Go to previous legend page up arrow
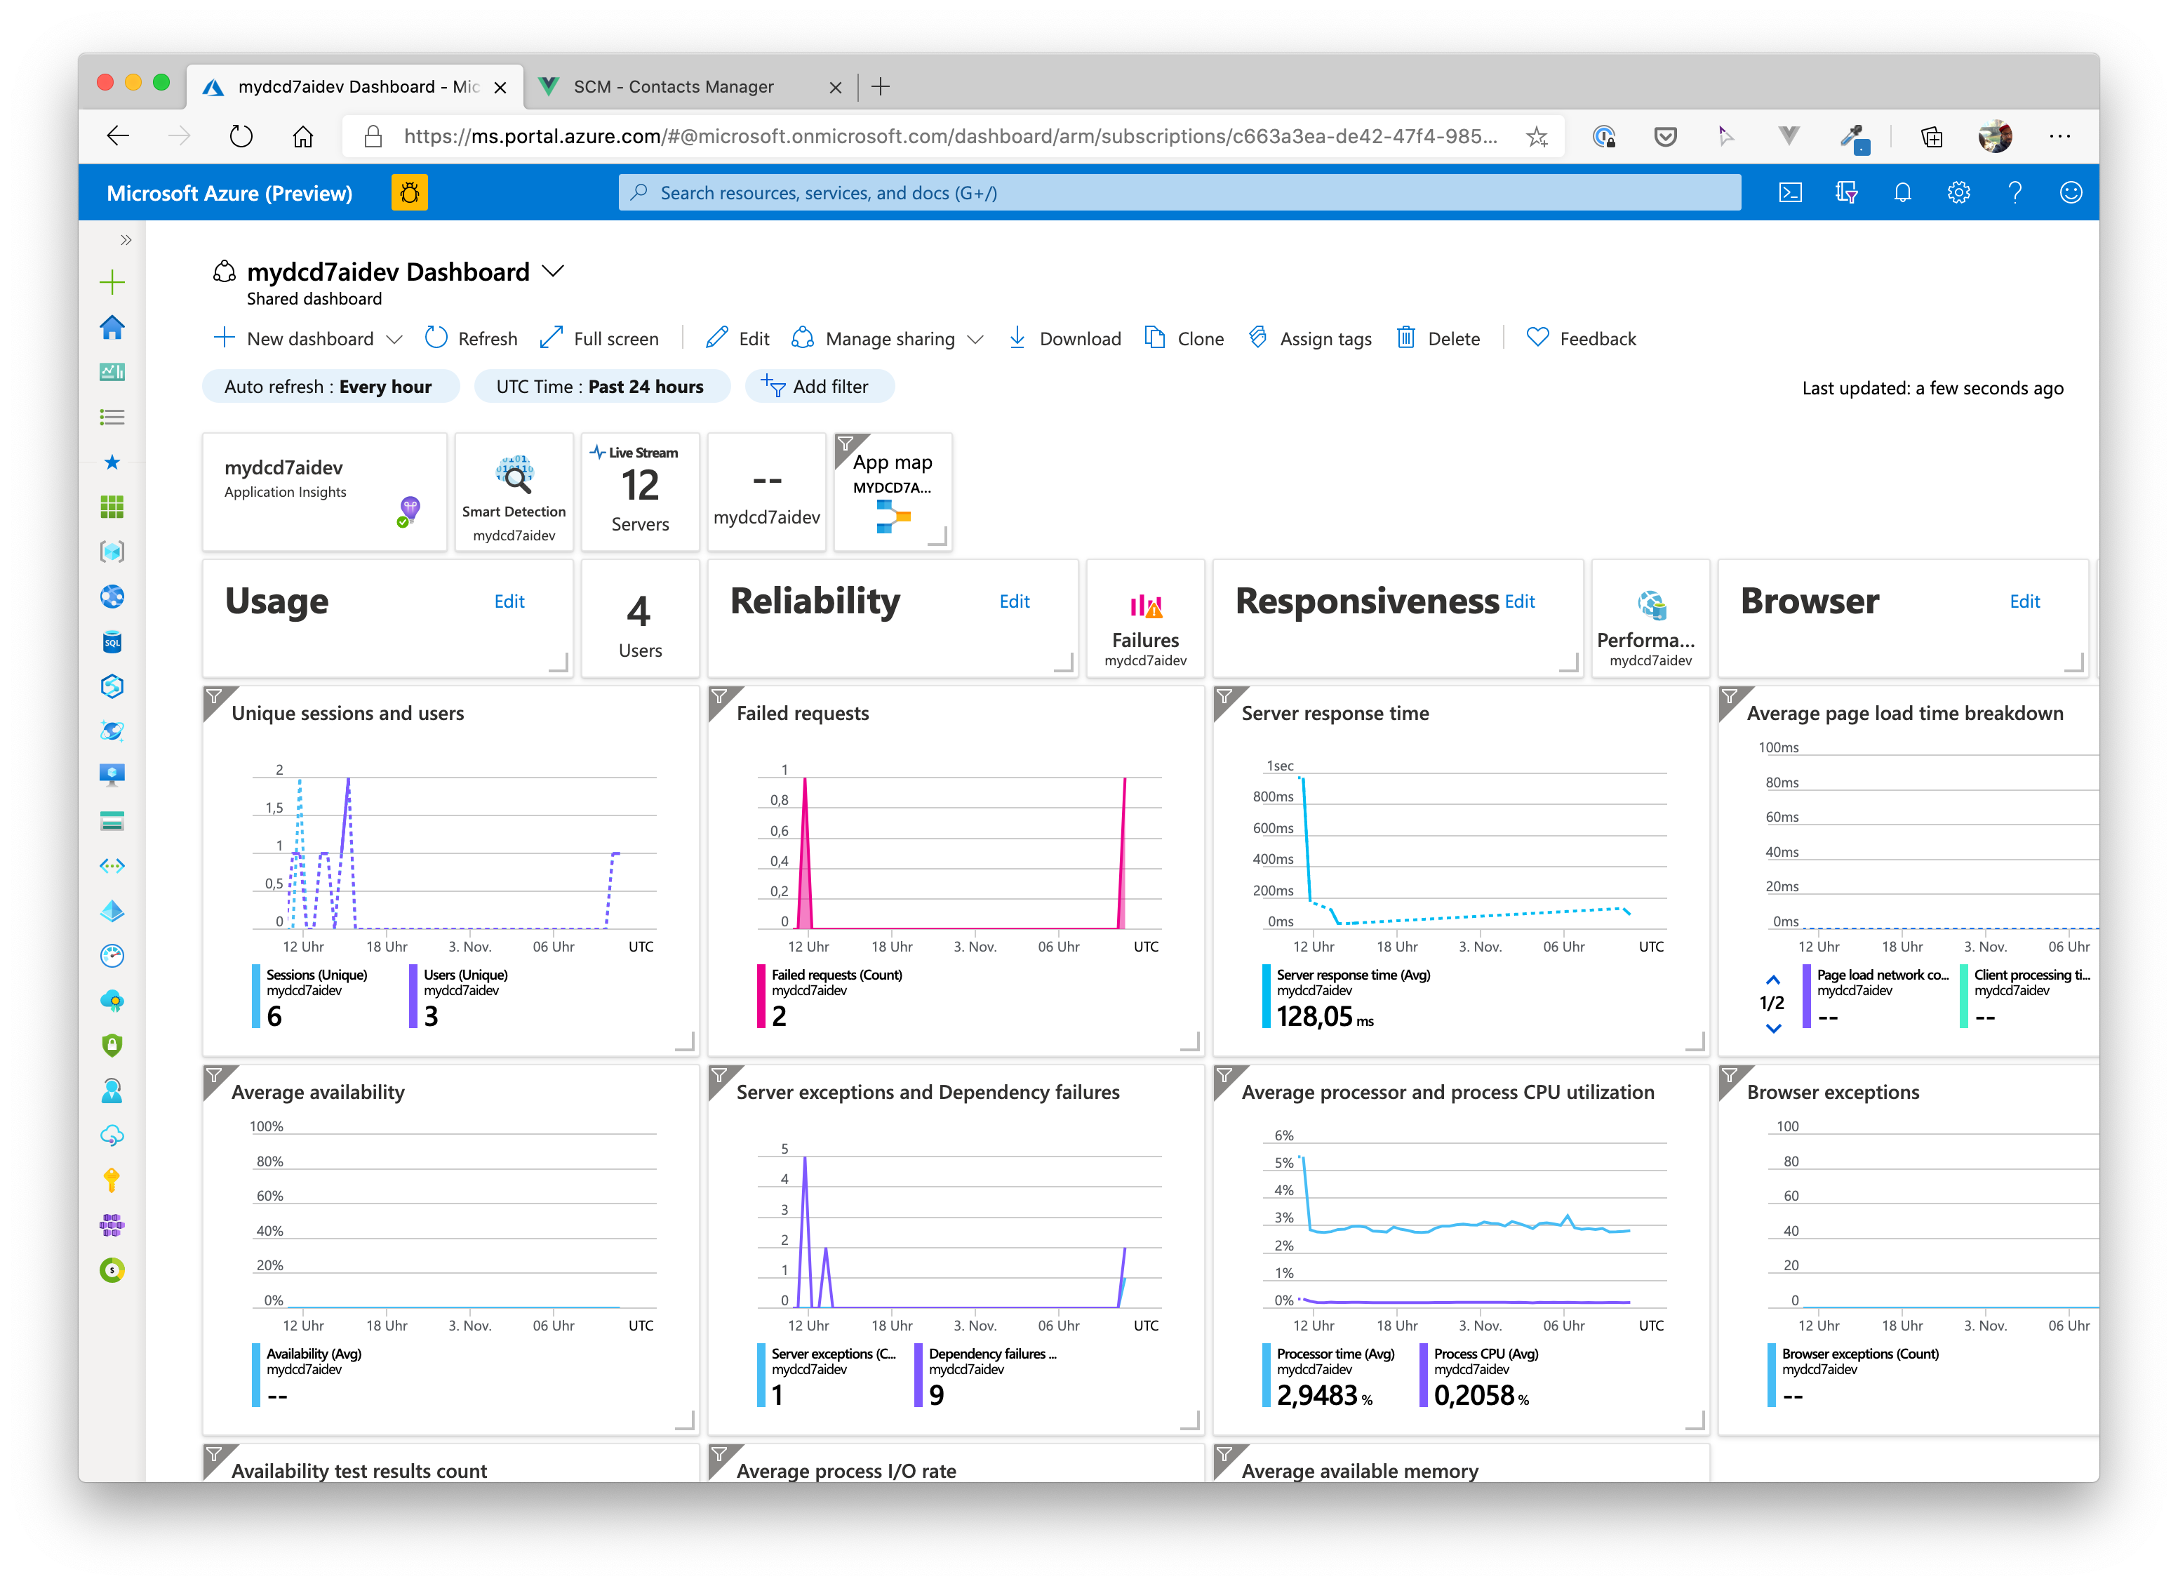This screenshot has height=1586, width=2178. coord(1772,980)
